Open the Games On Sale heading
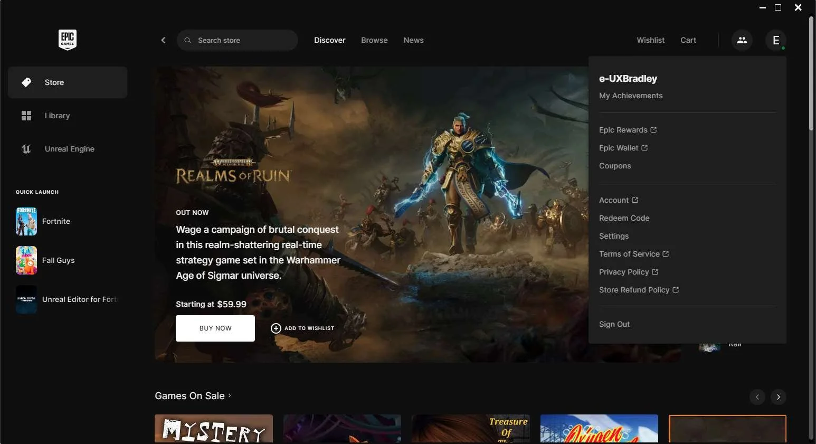The image size is (816, 444). coord(189,395)
